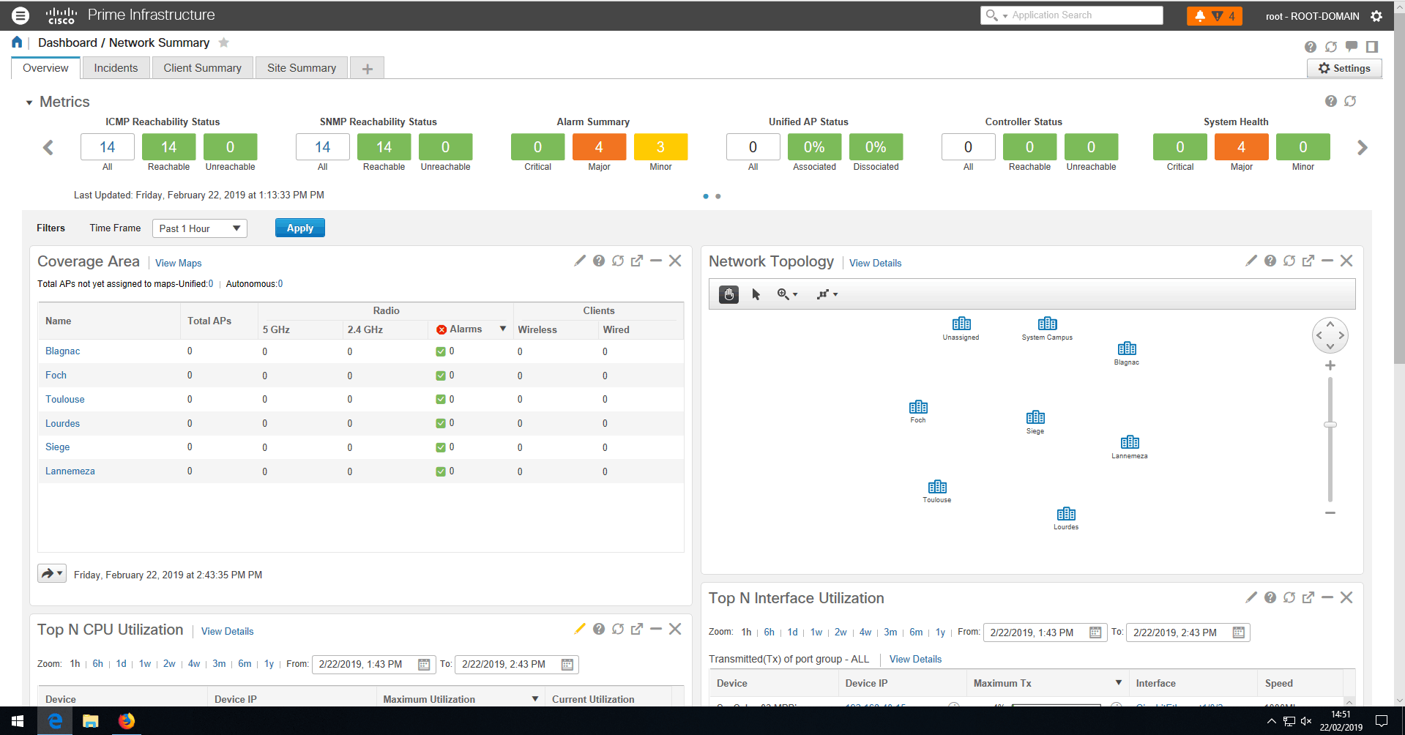Open Metrics help question icon

1331,101
